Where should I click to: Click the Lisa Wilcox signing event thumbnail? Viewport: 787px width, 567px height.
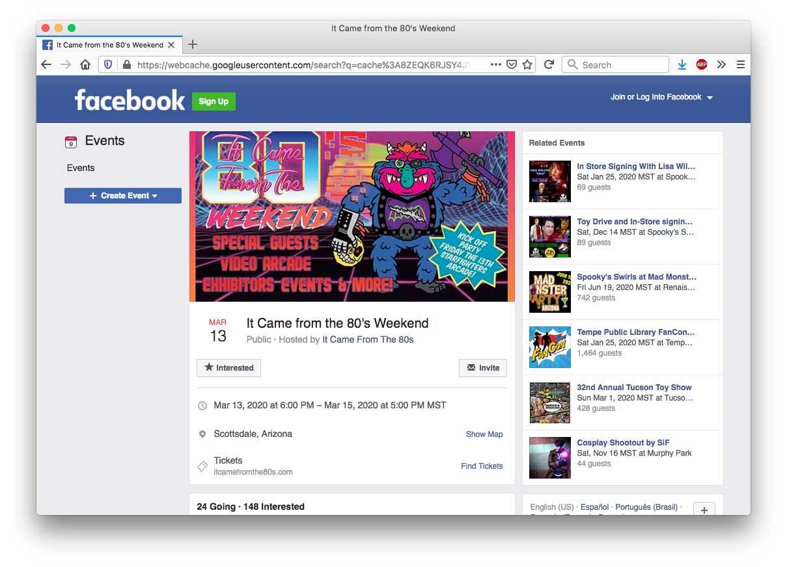point(550,181)
